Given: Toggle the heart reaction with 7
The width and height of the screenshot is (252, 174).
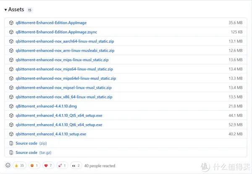Looking at the screenshot, I should coord(48,166).
